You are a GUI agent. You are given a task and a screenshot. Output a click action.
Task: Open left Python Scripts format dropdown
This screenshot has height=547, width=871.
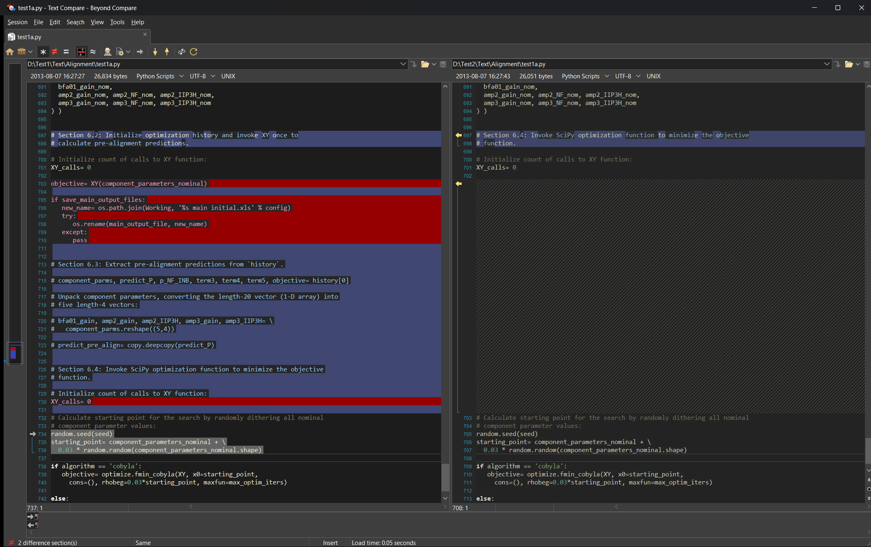(160, 76)
